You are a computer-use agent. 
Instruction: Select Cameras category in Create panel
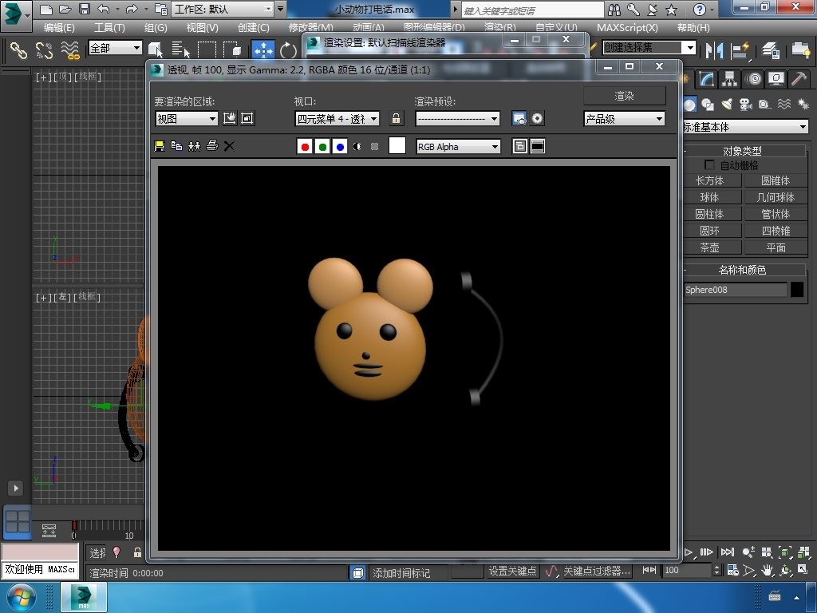(746, 105)
